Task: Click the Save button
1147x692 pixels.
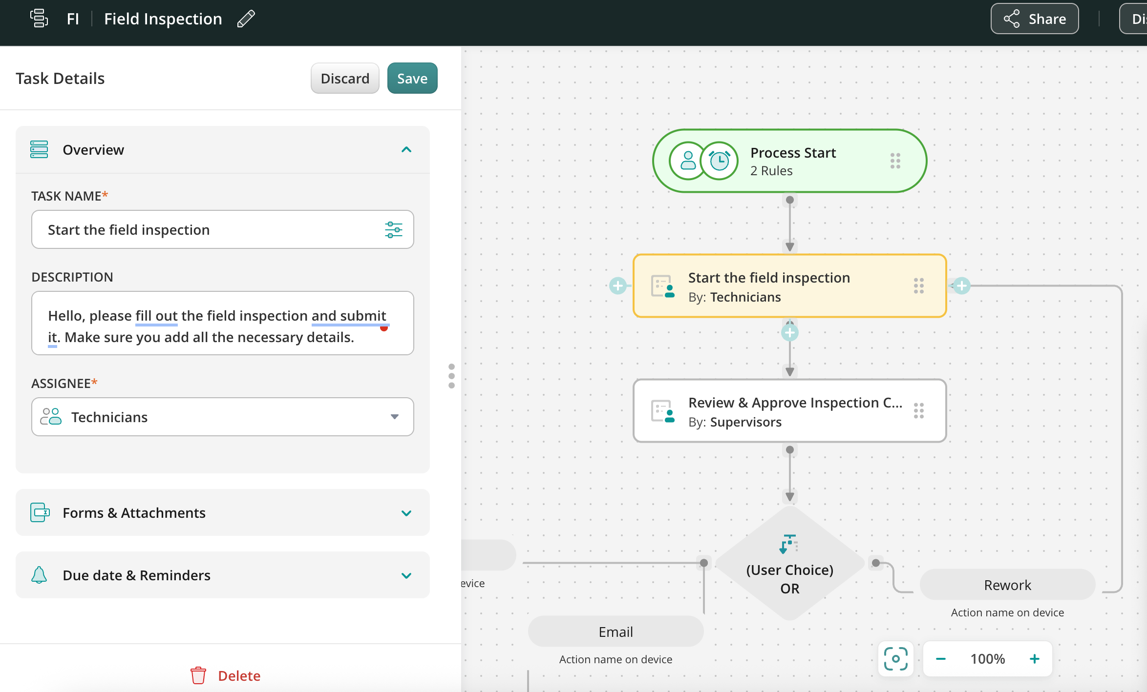Action: pos(412,79)
